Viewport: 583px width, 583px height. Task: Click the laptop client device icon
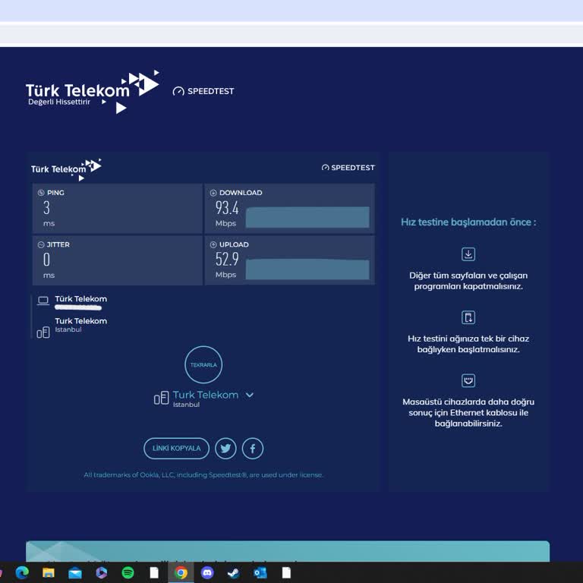43,301
